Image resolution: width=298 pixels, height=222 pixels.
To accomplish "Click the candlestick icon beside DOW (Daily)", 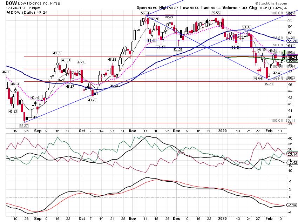I will (x=8, y=12).
